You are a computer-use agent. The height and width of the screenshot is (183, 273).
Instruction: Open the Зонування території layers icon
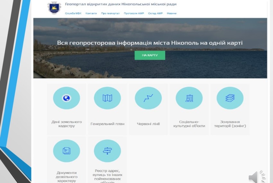pyautogui.click(x=230, y=98)
